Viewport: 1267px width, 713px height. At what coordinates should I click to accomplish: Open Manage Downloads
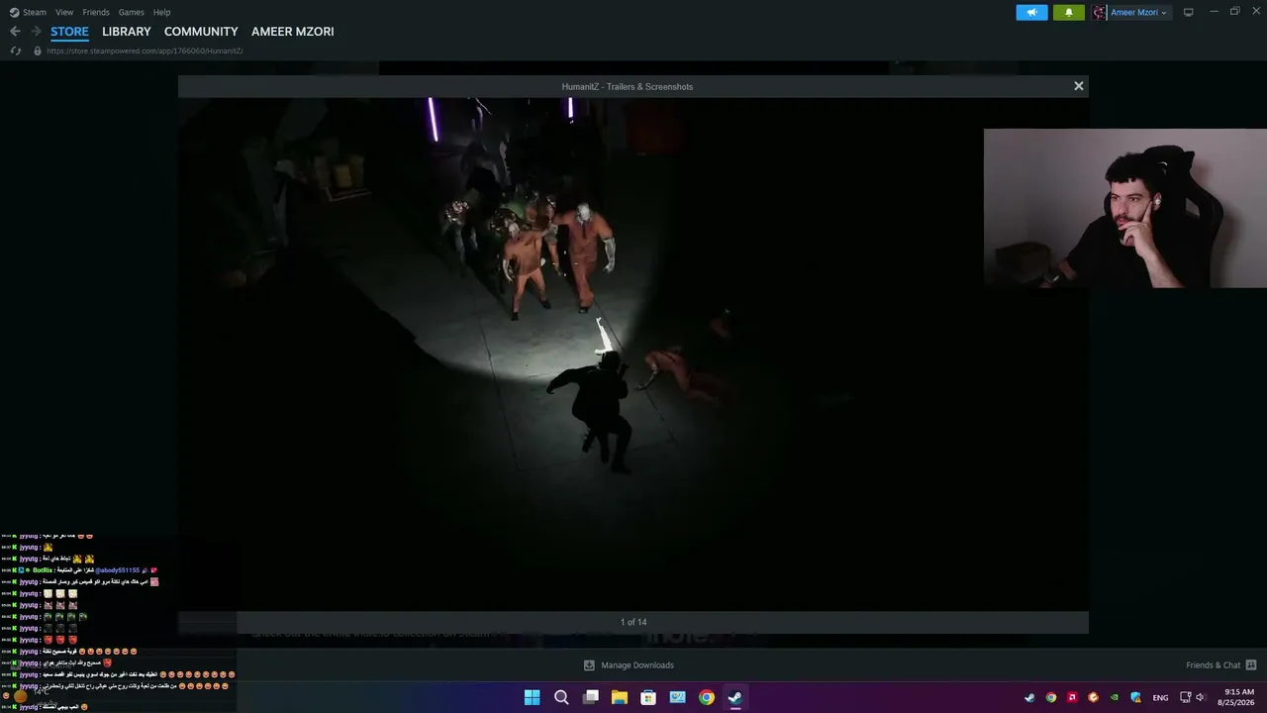pos(629,665)
